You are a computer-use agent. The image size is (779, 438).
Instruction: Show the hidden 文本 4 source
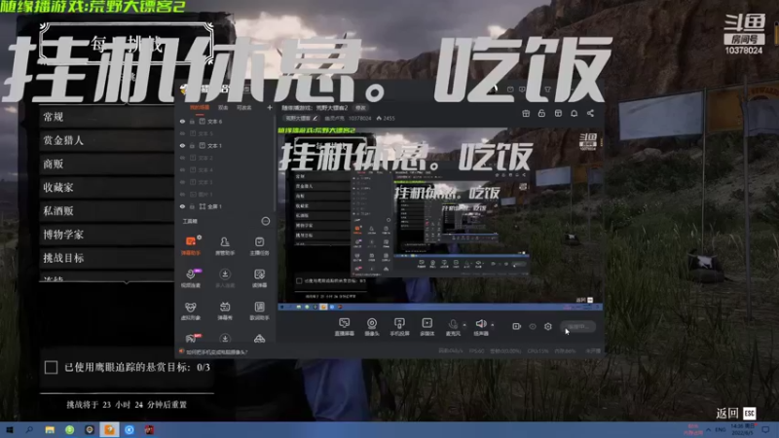(x=182, y=170)
